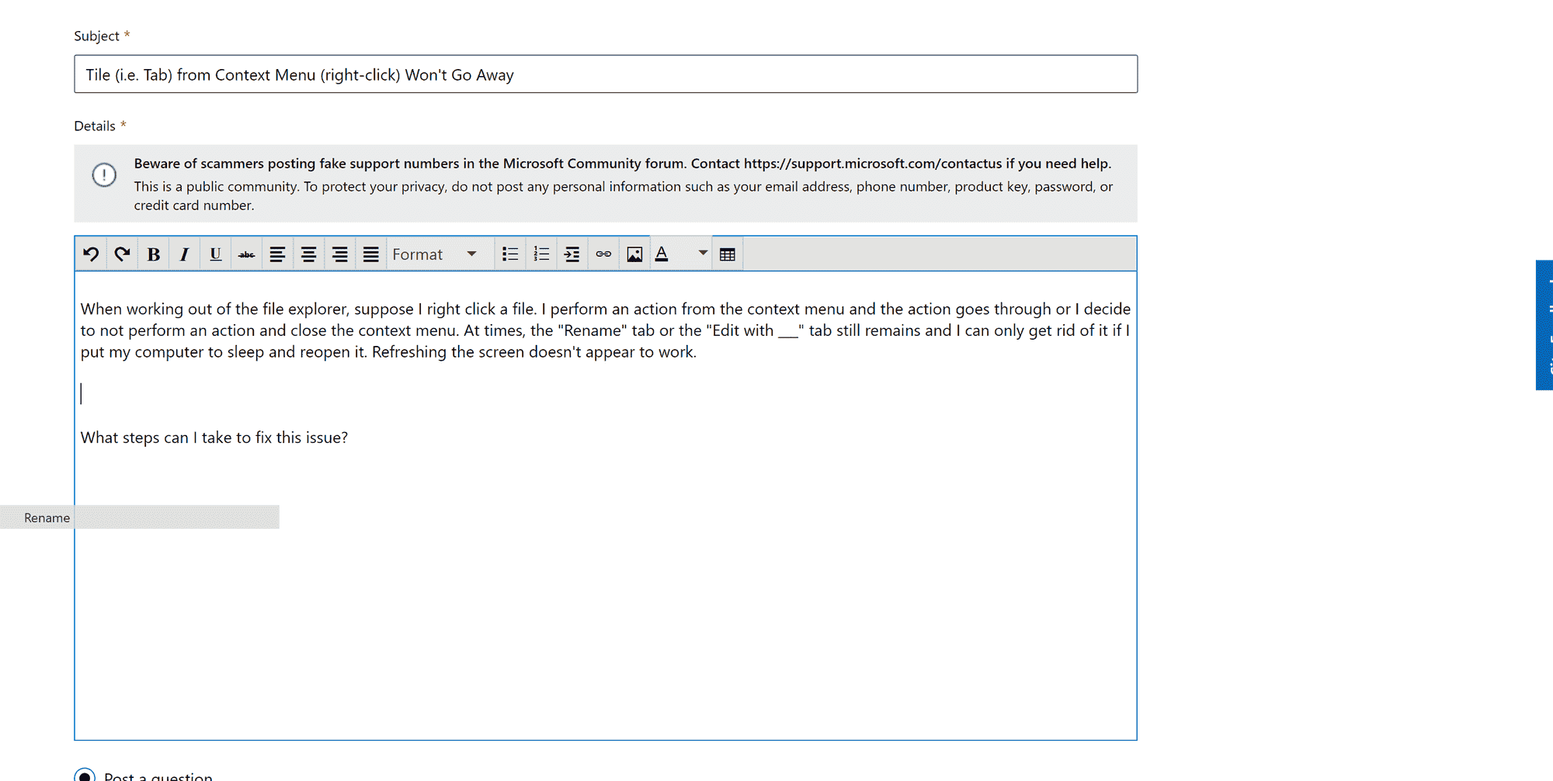Align text right

coord(339,254)
